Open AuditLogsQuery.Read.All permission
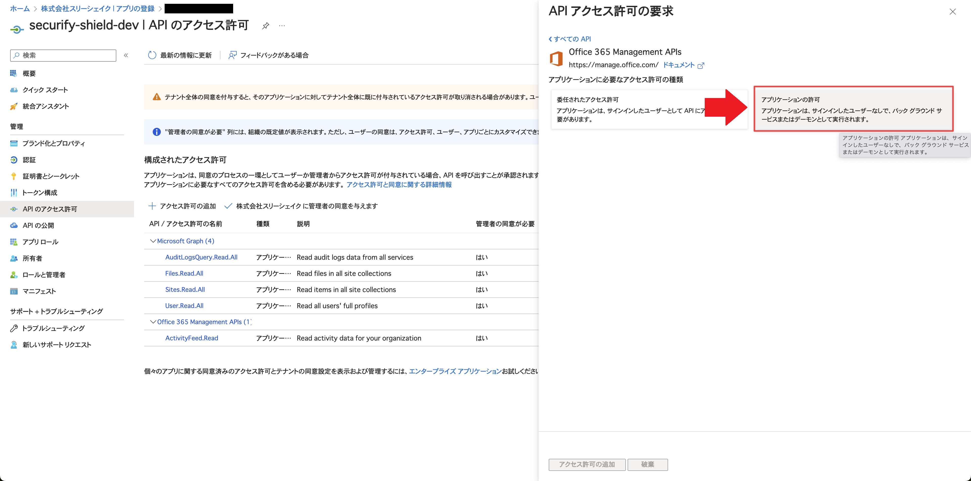This screenshot has height=481, width=971. [x=201, y=257]
